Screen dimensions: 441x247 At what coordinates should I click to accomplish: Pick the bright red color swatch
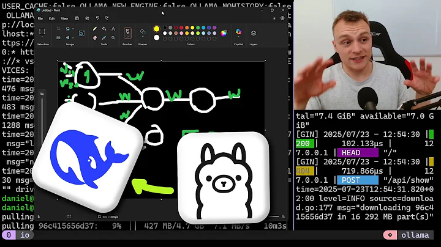(181, 28)
